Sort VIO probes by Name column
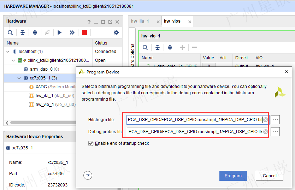295x190 pixels. click(x=170, y=58)
